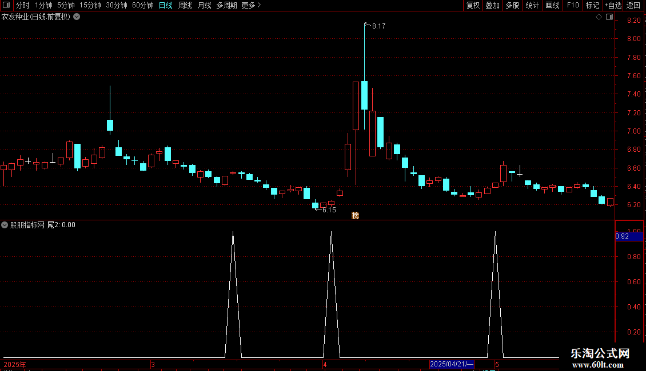The width and height of the screenshot is (646, 371).
Task: Open dropdown beside 农发种业 chart title
Action: [x=77, y=17]
